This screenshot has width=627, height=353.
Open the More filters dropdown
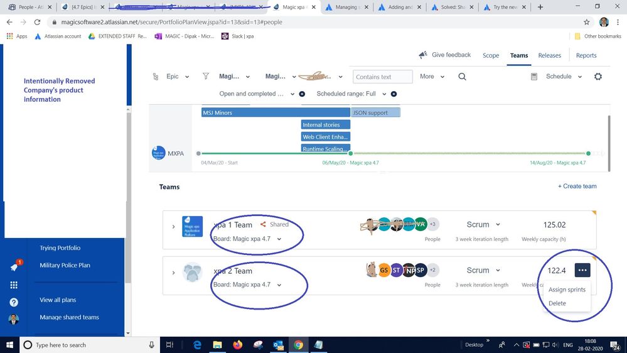[x=432, y=77]
